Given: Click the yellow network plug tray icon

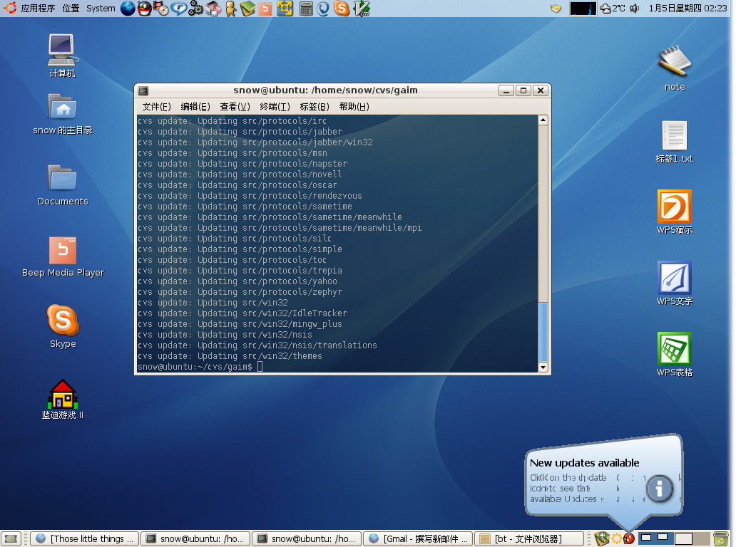Looking at the screenshot, I should [x=556, y=9].
